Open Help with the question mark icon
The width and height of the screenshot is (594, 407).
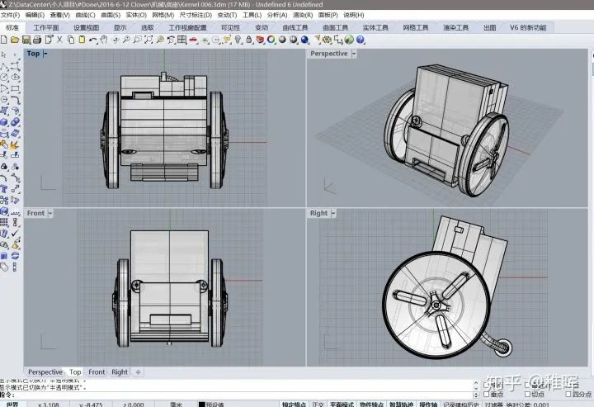click(361, 40)
